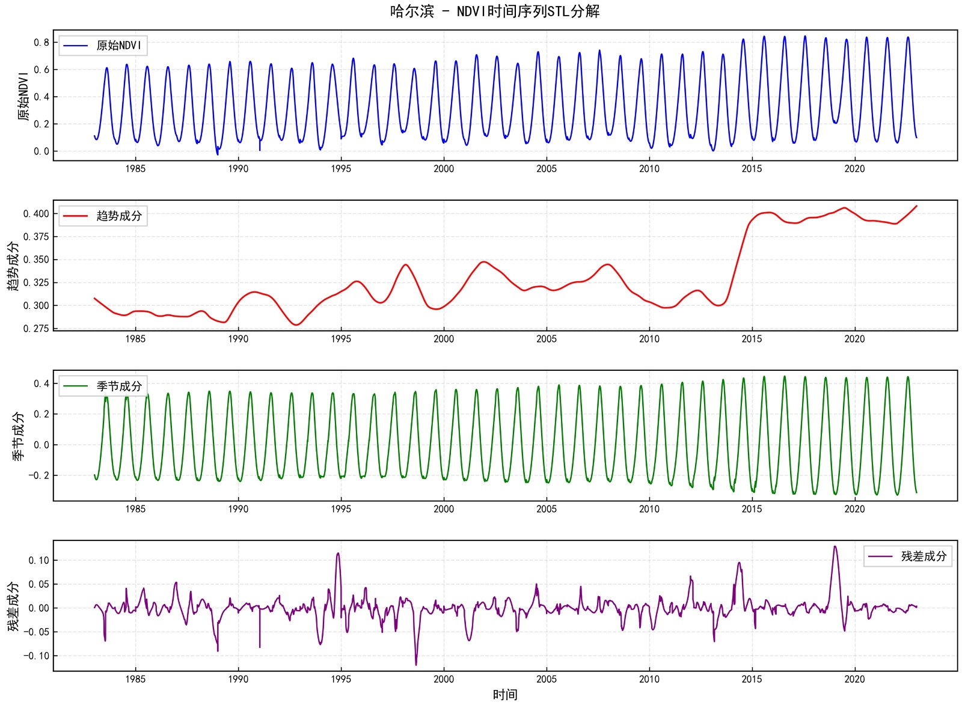The height and width of the screenshot is (705, 962).
Task: Click the green line sample in 季节成分 legend
Action: (76, 386)
